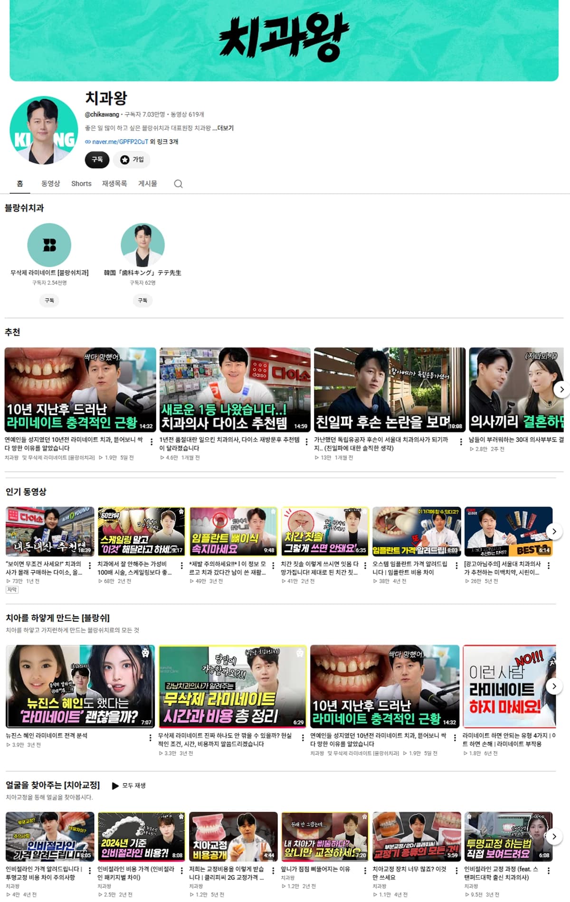Viewport: 570px width, 902px height.
Task: Subscribe to 무삭제 라미네이트 [블랑쉬치과] channel
Action: 49,301
